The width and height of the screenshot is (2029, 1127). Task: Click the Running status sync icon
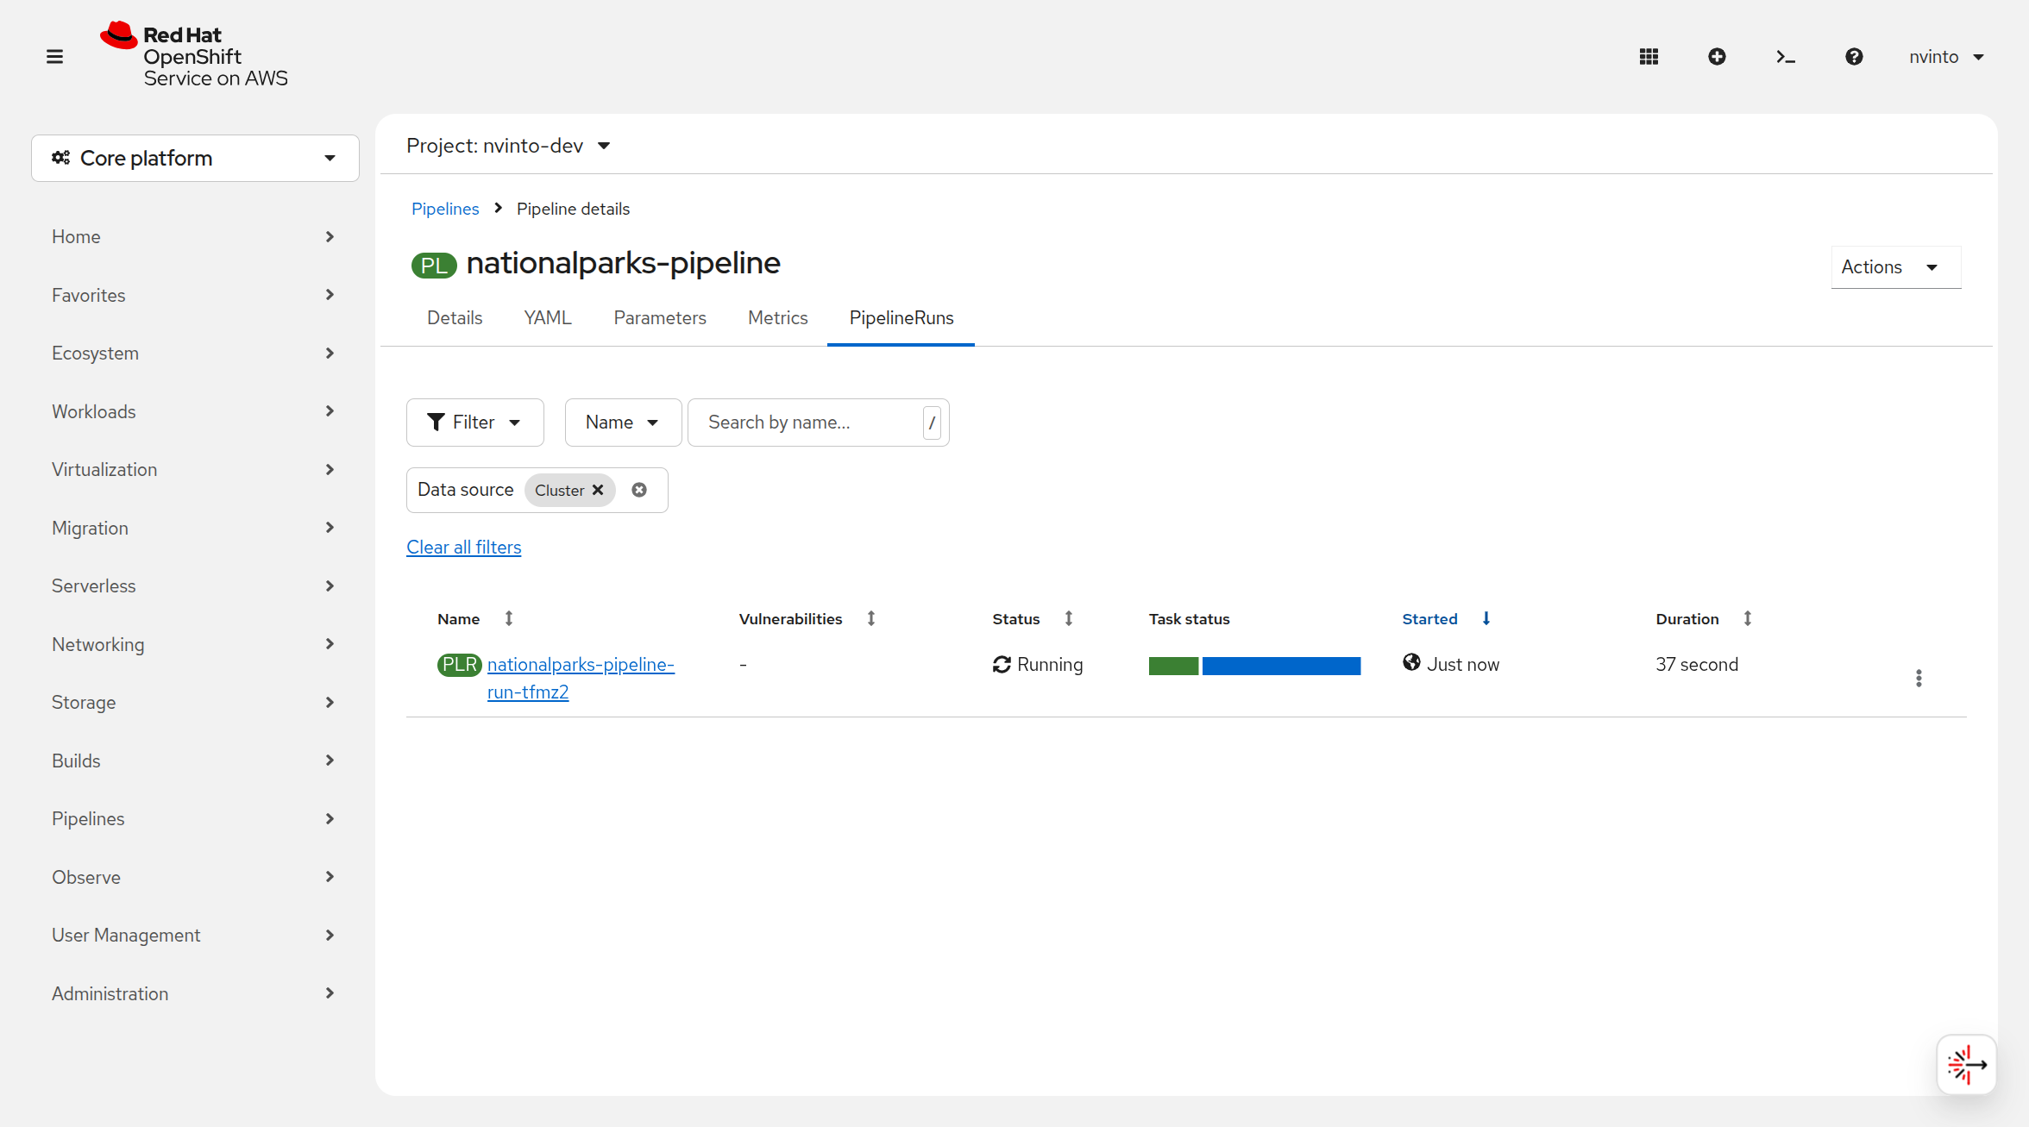tap(1002, 665)
